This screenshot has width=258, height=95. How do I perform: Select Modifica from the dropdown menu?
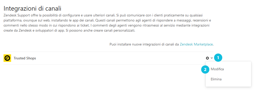click(217, 69)
